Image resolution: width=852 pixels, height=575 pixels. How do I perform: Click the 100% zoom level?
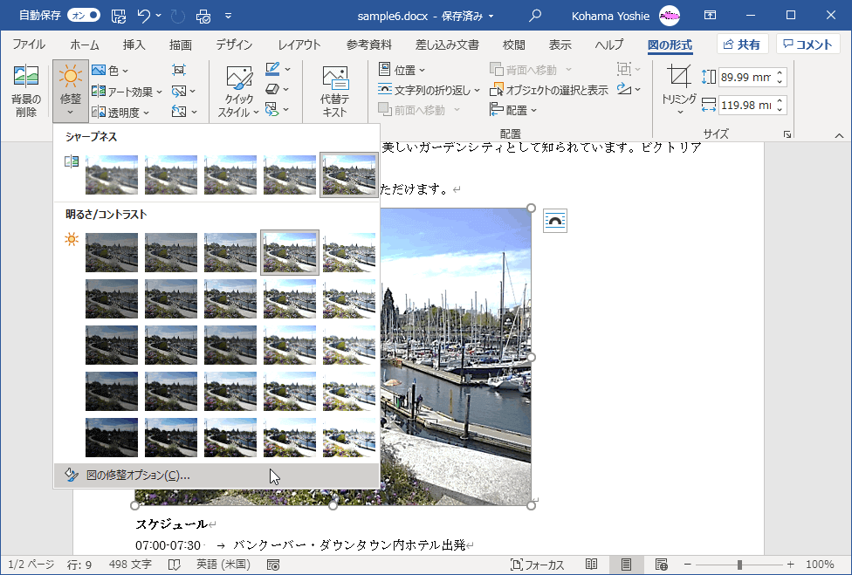tap(820, 565)
